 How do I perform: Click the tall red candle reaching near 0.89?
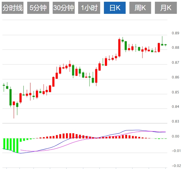(x=119, y=48)
